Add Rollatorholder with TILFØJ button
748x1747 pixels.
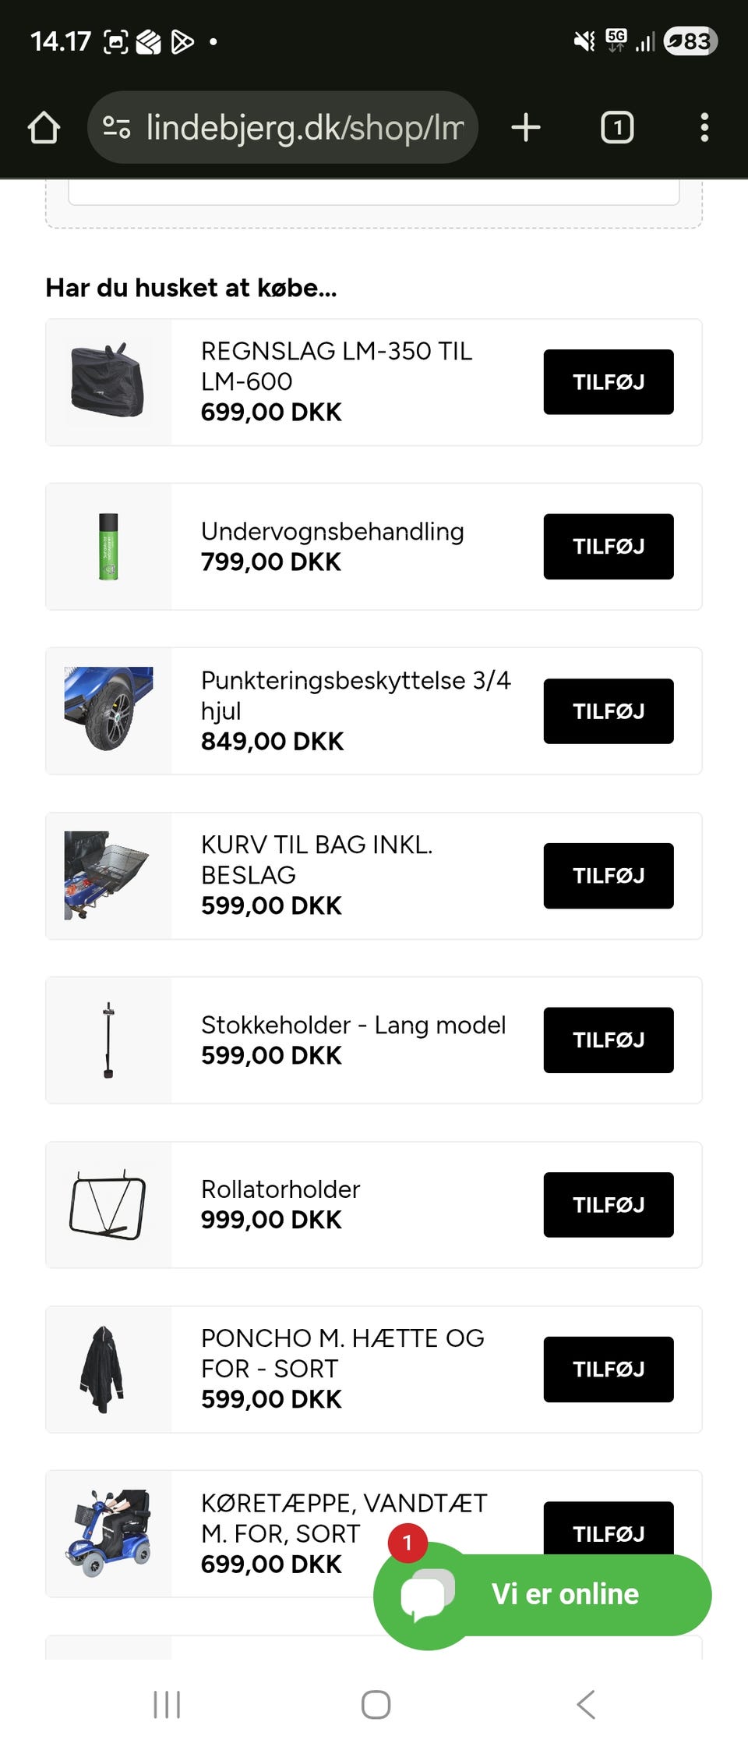(x=609, y=1205)
